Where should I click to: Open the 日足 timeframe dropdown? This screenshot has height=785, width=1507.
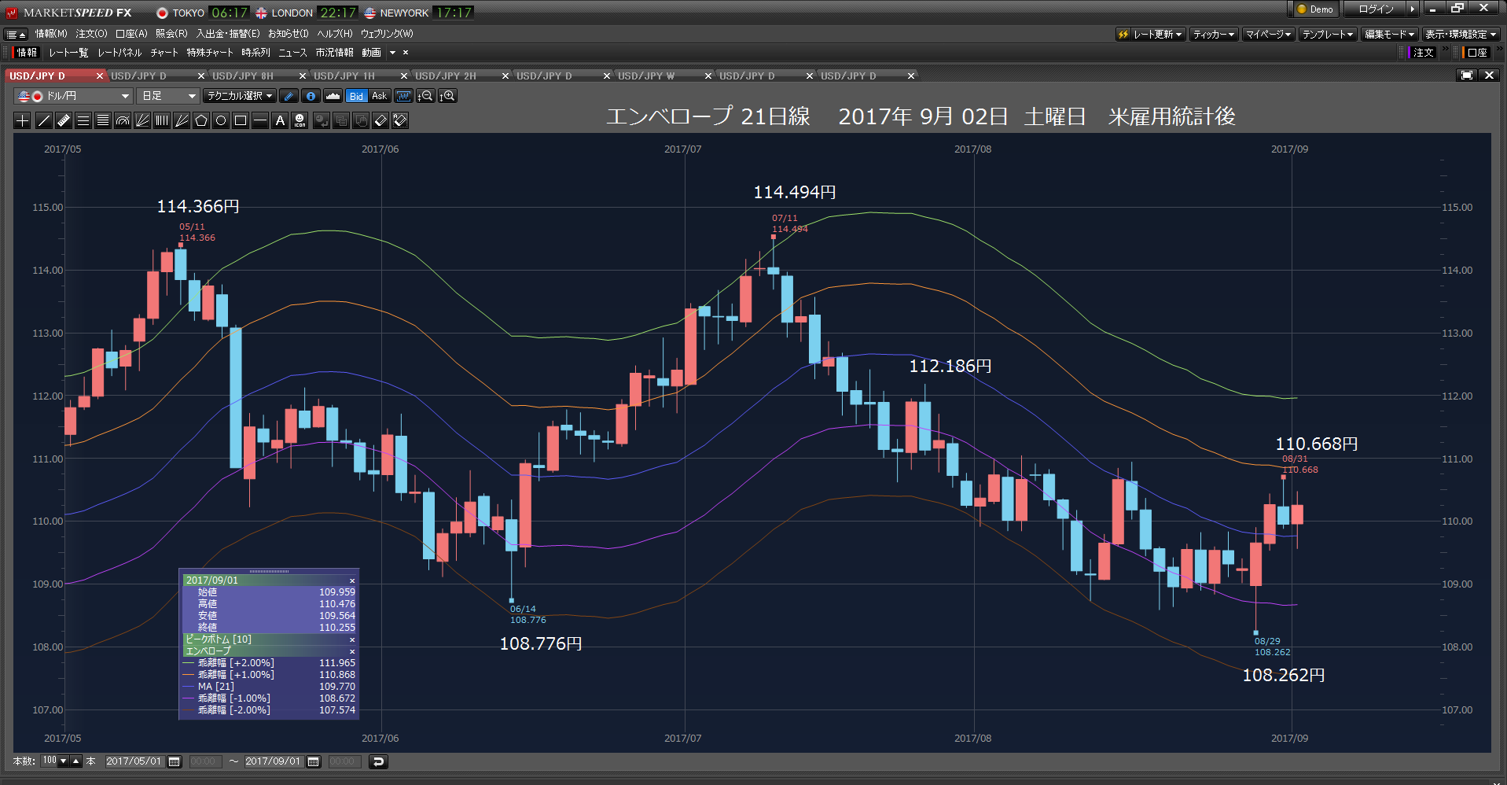168,96
